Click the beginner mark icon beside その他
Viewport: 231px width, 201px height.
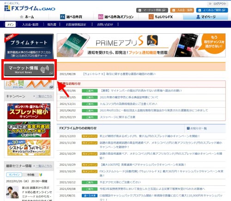tap(41, 175)
